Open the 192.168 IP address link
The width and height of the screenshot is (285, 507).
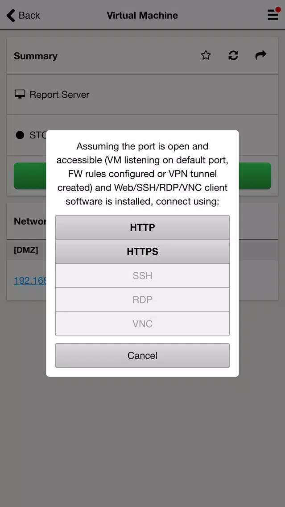(x=30, y=280)
